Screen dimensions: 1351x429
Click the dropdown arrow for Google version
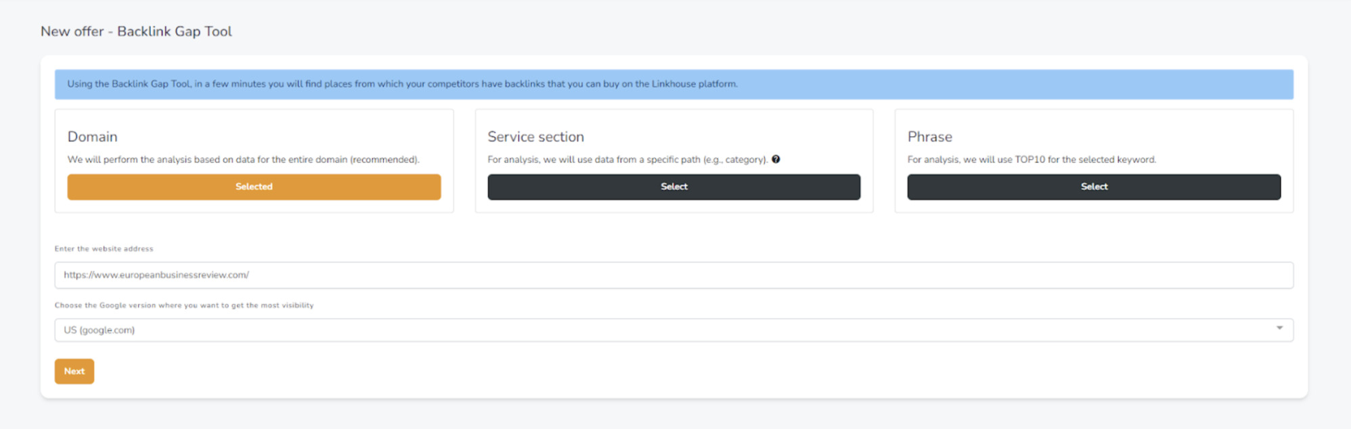pyautogui.click(x=1279, y=328)
